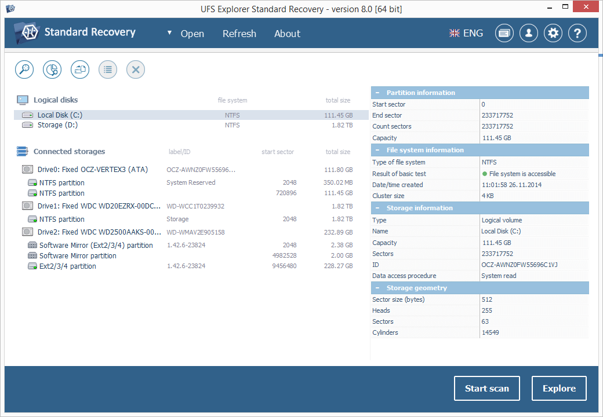
Task: Click the Refresh menu item
Action: [x=239, y=34]
